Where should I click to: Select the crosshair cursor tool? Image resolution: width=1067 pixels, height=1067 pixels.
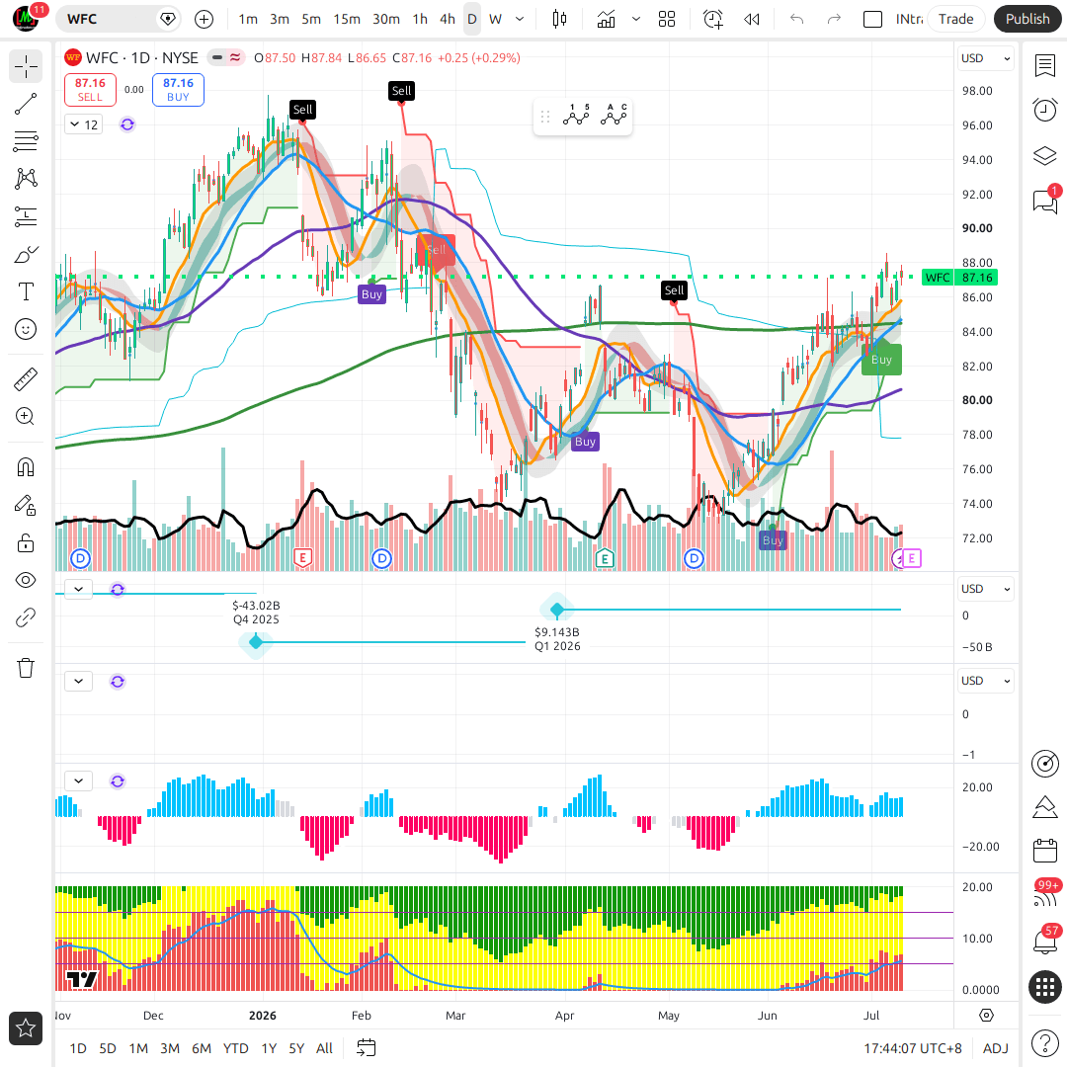pos(26,67)
